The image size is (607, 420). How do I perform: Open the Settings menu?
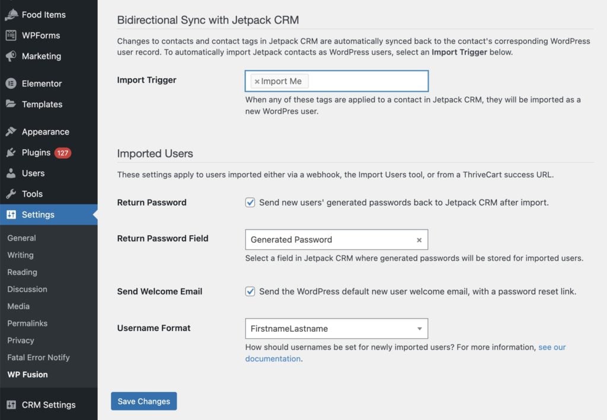click(49, 214)
